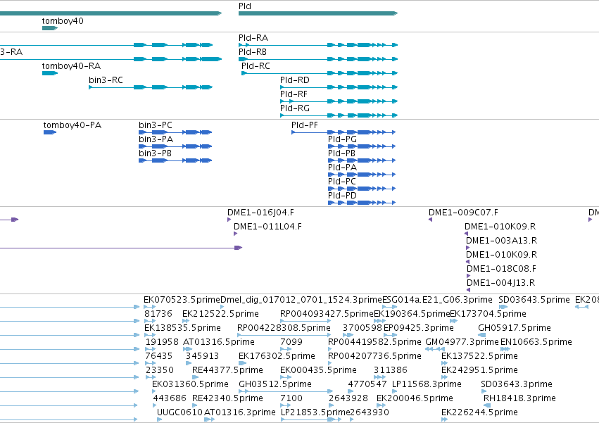
Task: Select the DME1-003A13.R marker
Action: pos(467,248)
